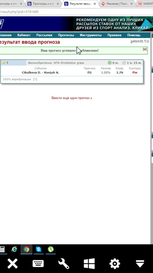Open Calculator from the taskbar
Viewport: 153px width, 273px height.
click(2, 249)
